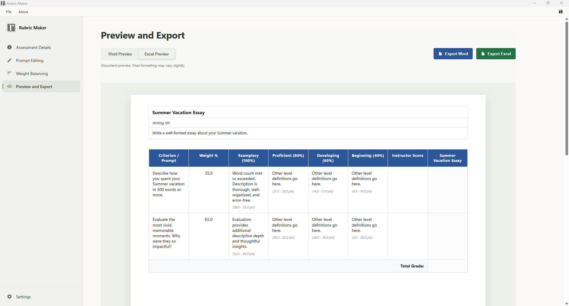This screenshot has width=569, height=306.
Task: Switch to the Word Preview tab
Action: tap(120, 54)
